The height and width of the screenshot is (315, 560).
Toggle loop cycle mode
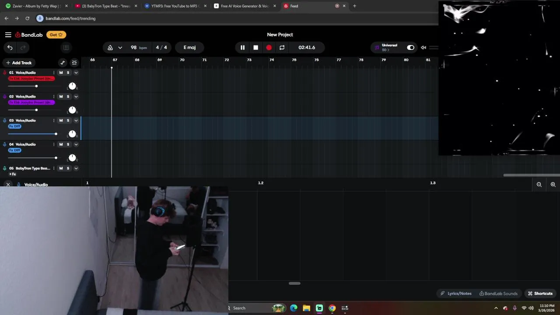point(282,47)
